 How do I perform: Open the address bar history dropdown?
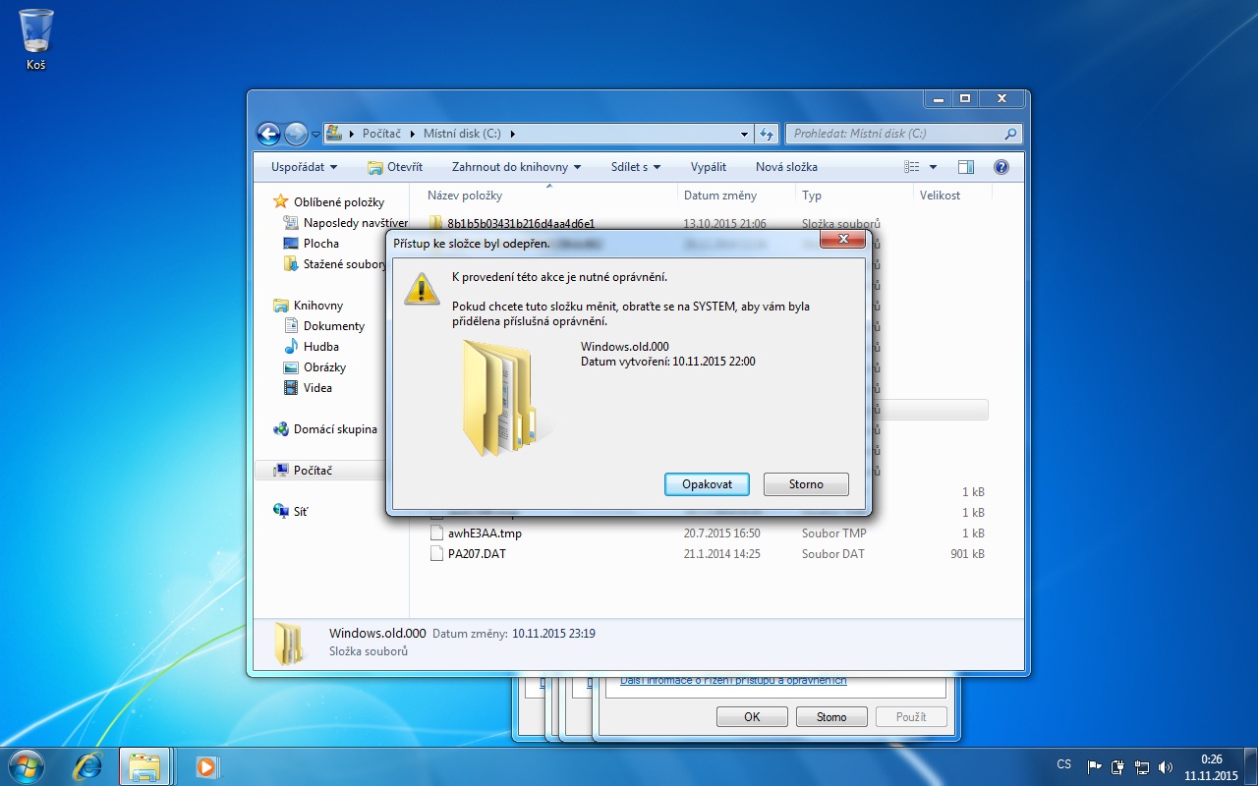tap(744, 134)
